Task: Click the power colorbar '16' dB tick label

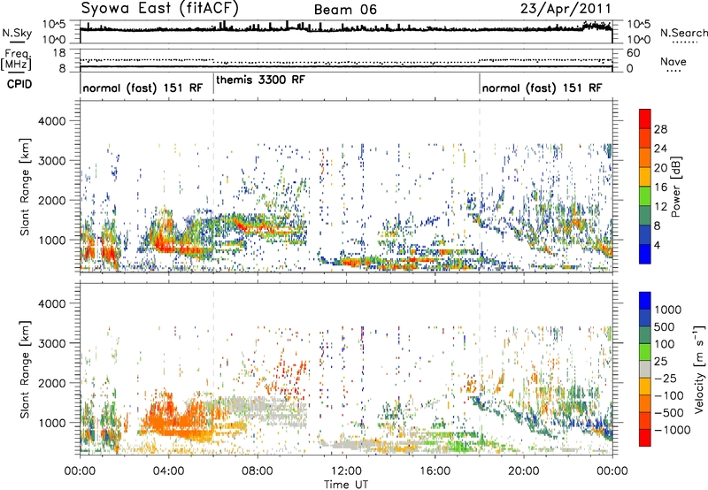Action: coord(660,188)
